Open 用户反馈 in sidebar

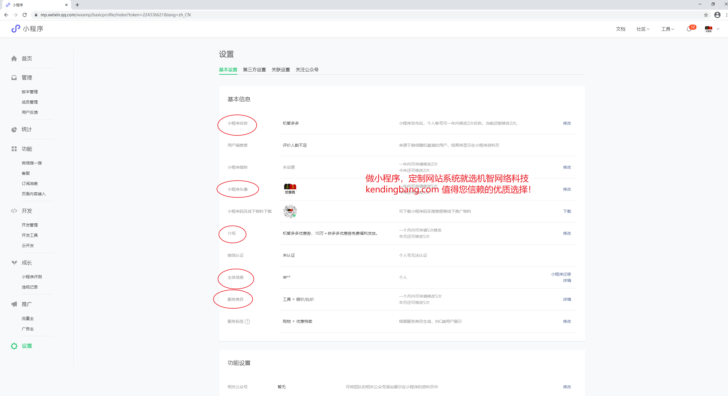[x=30, y=112]
